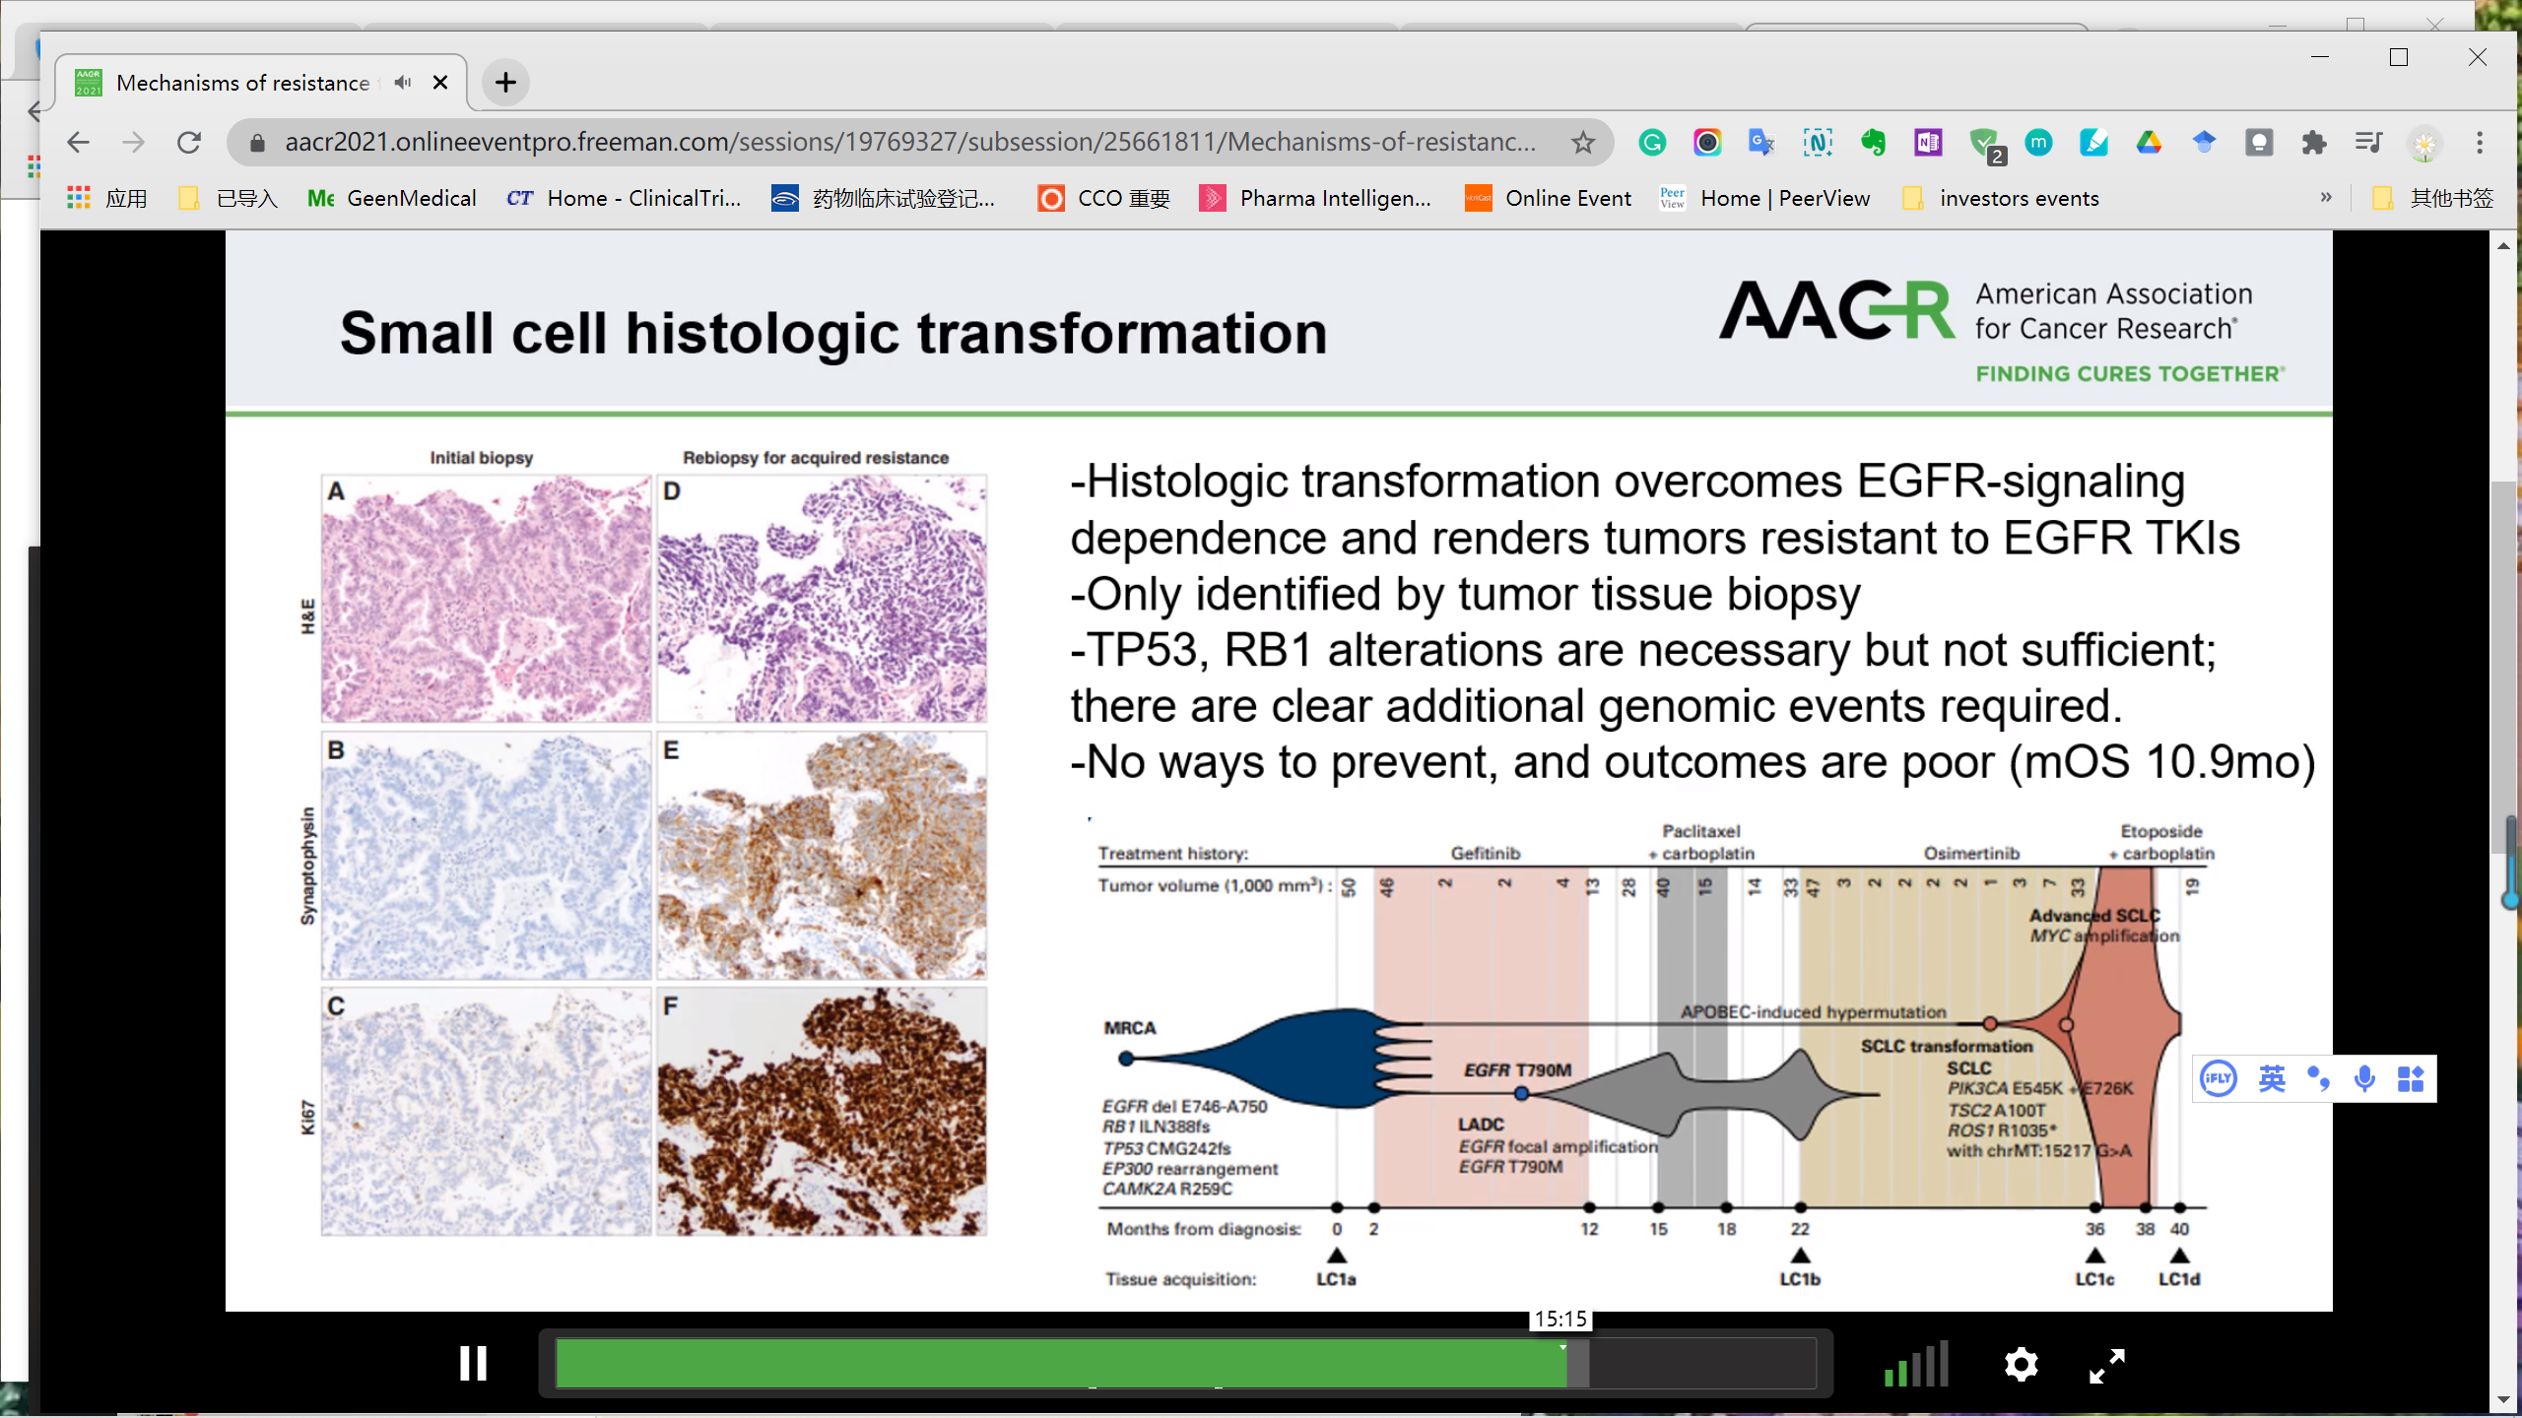This screenshot has height=1418, width=2522.
Task: Click the address bar URL
Action: point(910,143)
